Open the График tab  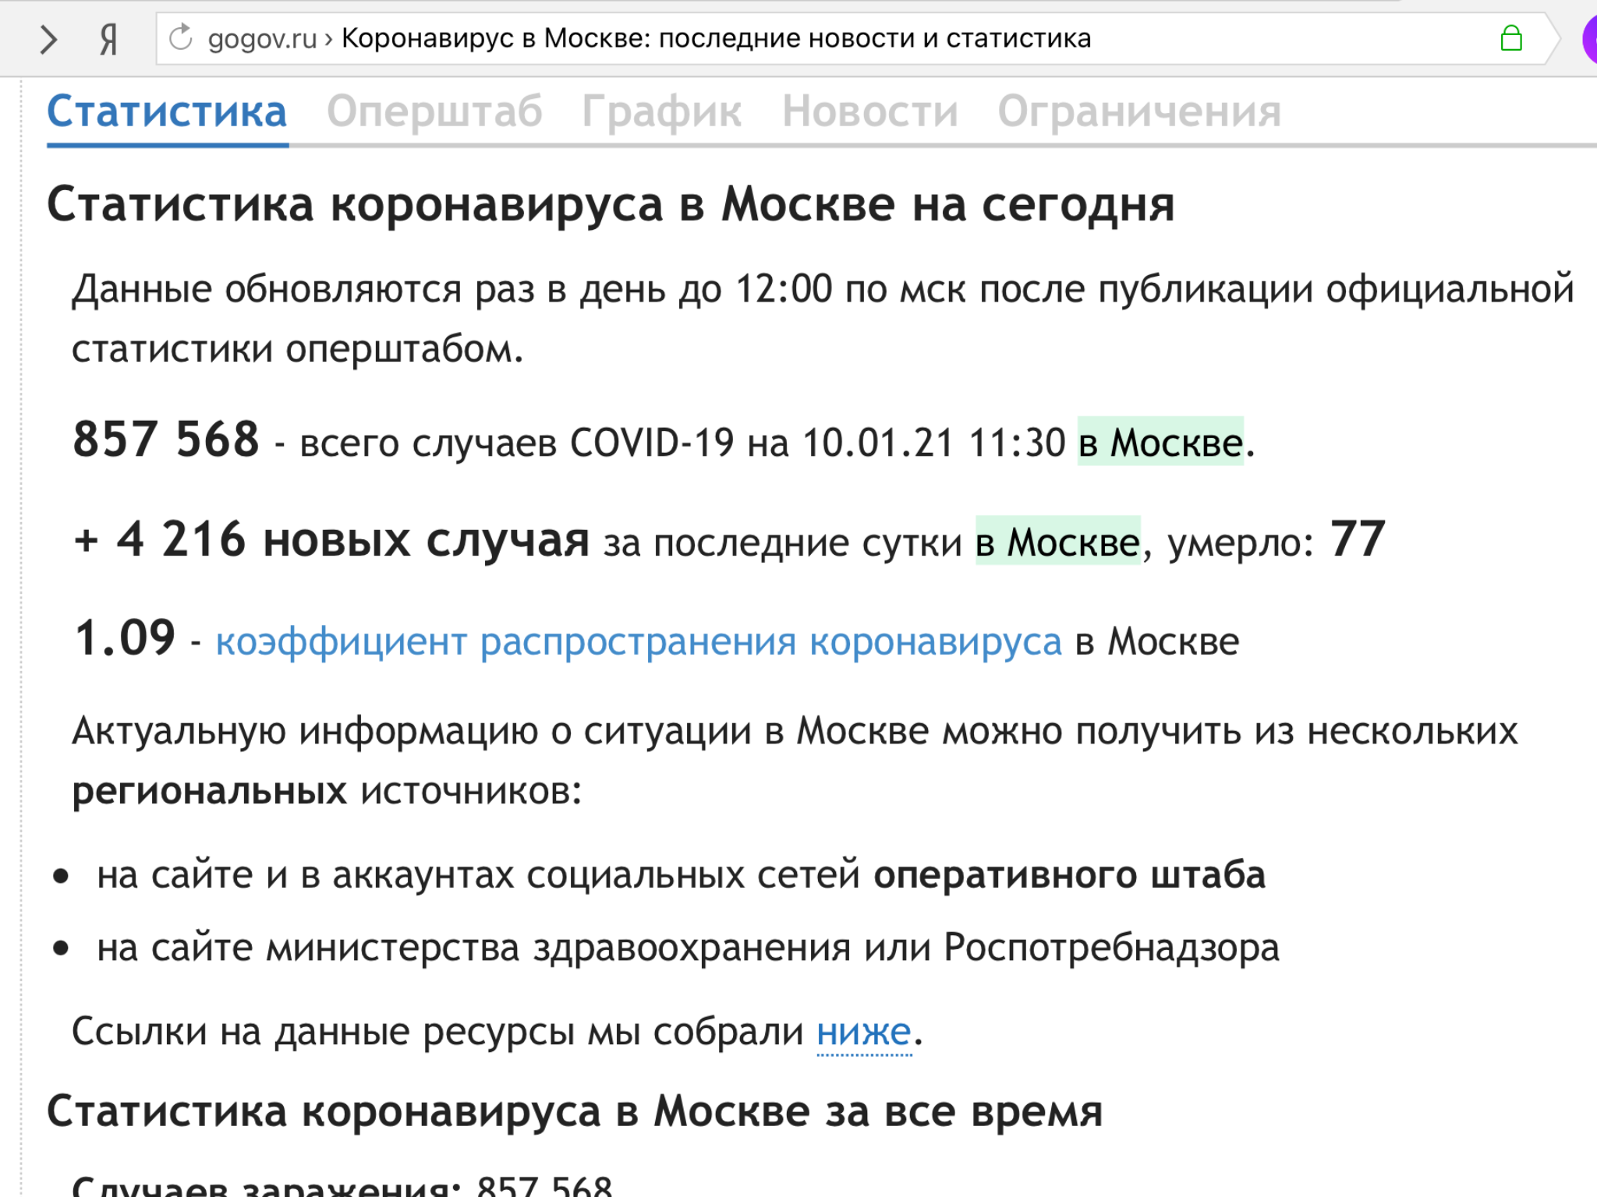pyautogui.click(x=662, y=111)
